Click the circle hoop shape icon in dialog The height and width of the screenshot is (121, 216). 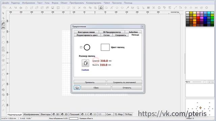(x=87, y=47)
